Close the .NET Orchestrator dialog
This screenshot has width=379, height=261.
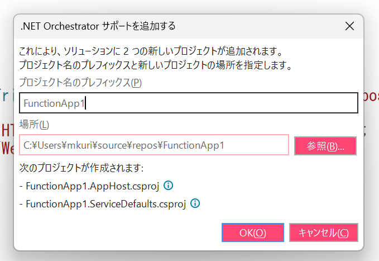coord(349,26)
